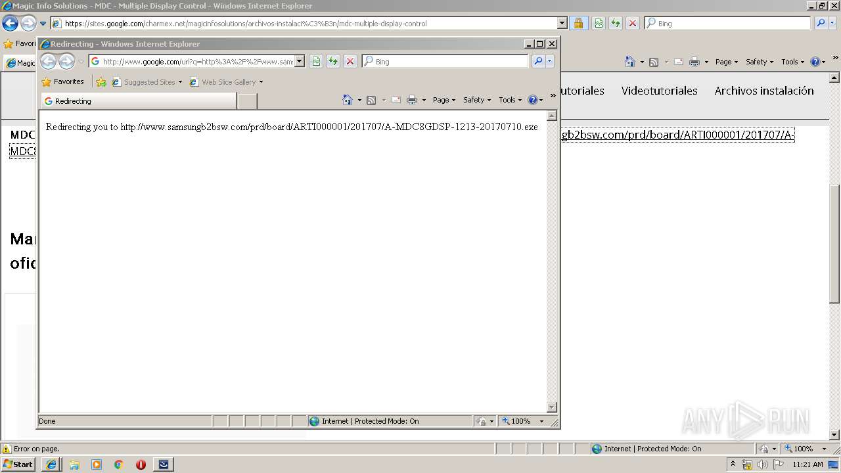Open Tools menu in Redirecting window
Image resolution: width=841 pixels, height=473 pixels.
click(x=511, y=100)
